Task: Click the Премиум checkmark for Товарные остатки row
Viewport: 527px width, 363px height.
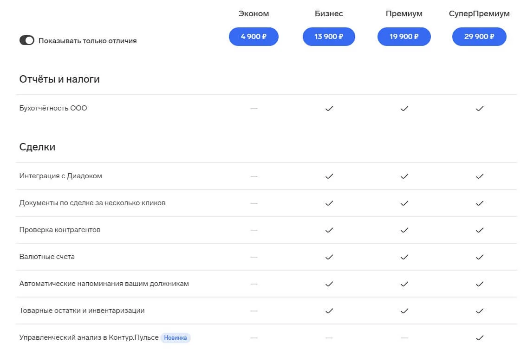Action: point(404,311)
